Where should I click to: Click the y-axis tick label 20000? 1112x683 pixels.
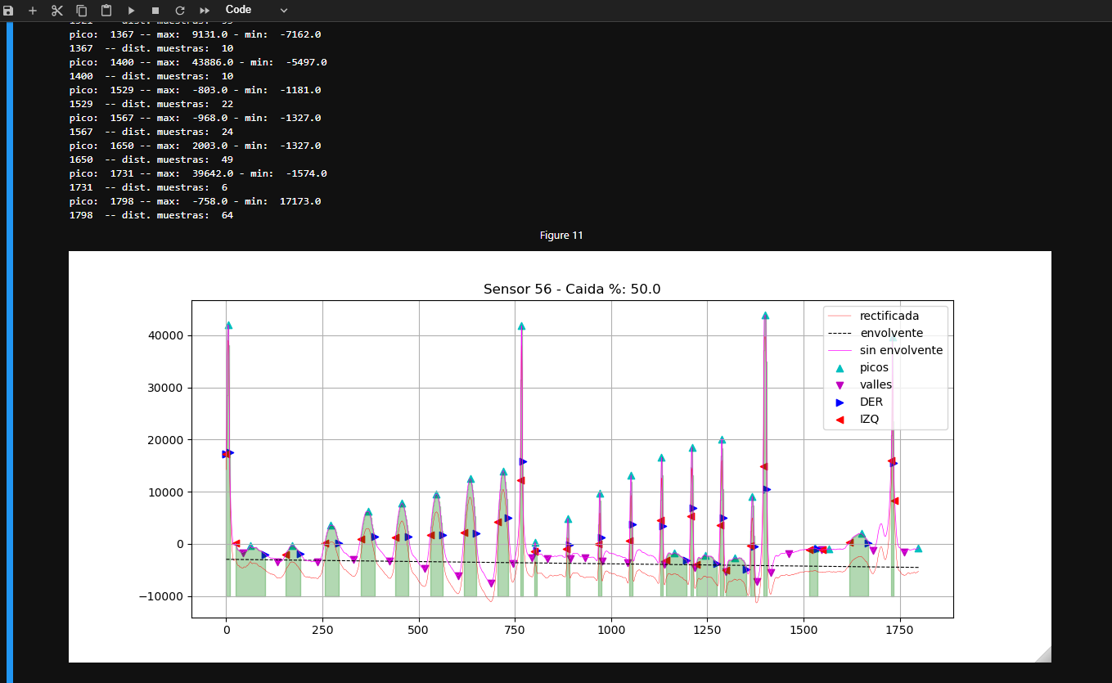pyautogui.click(x=167, y=440)
